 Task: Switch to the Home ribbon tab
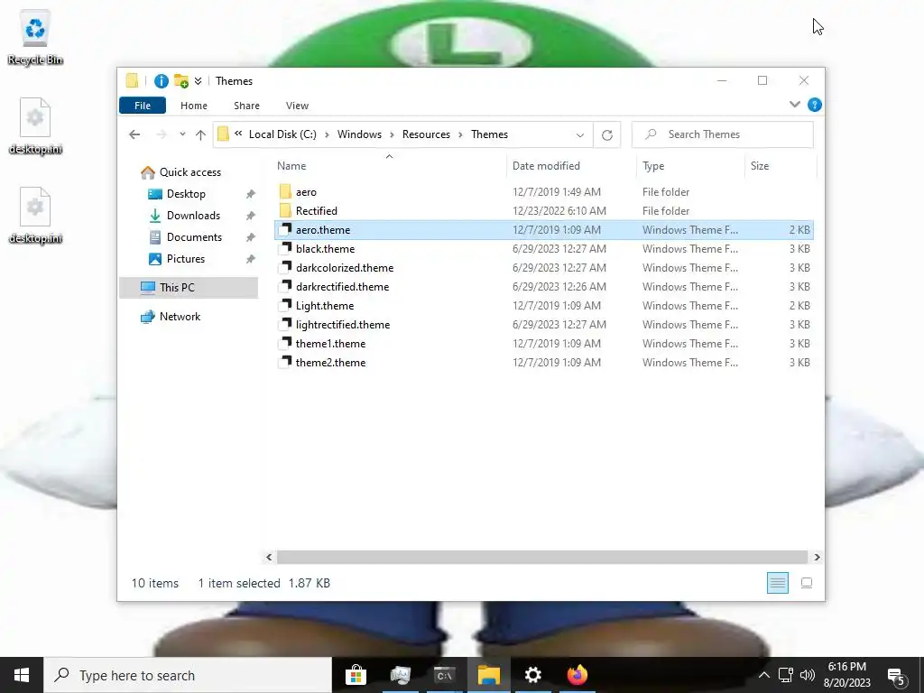[x=194, y=106]
